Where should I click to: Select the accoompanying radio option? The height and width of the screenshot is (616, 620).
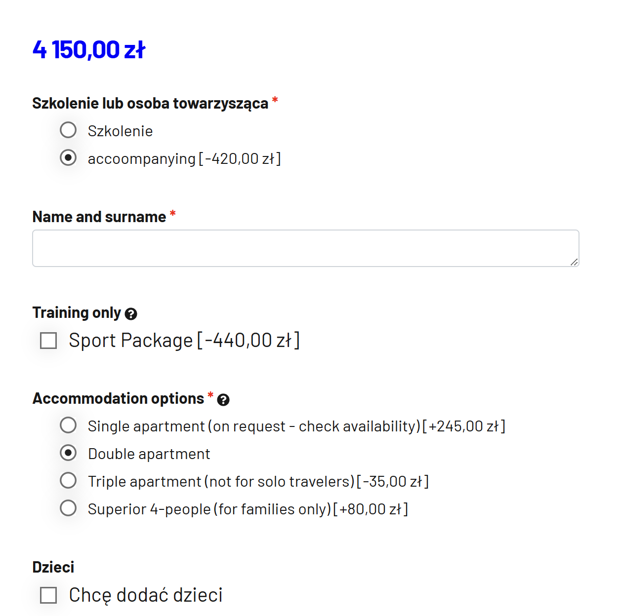(68, 158)
